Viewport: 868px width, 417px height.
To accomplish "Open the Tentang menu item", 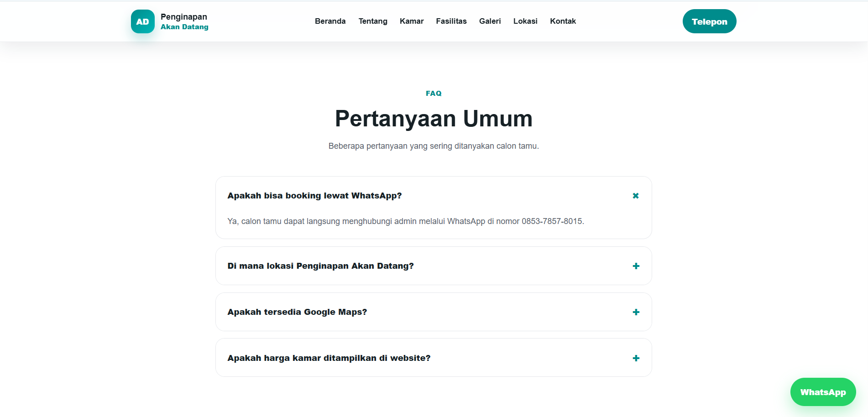I will point(373,21).
